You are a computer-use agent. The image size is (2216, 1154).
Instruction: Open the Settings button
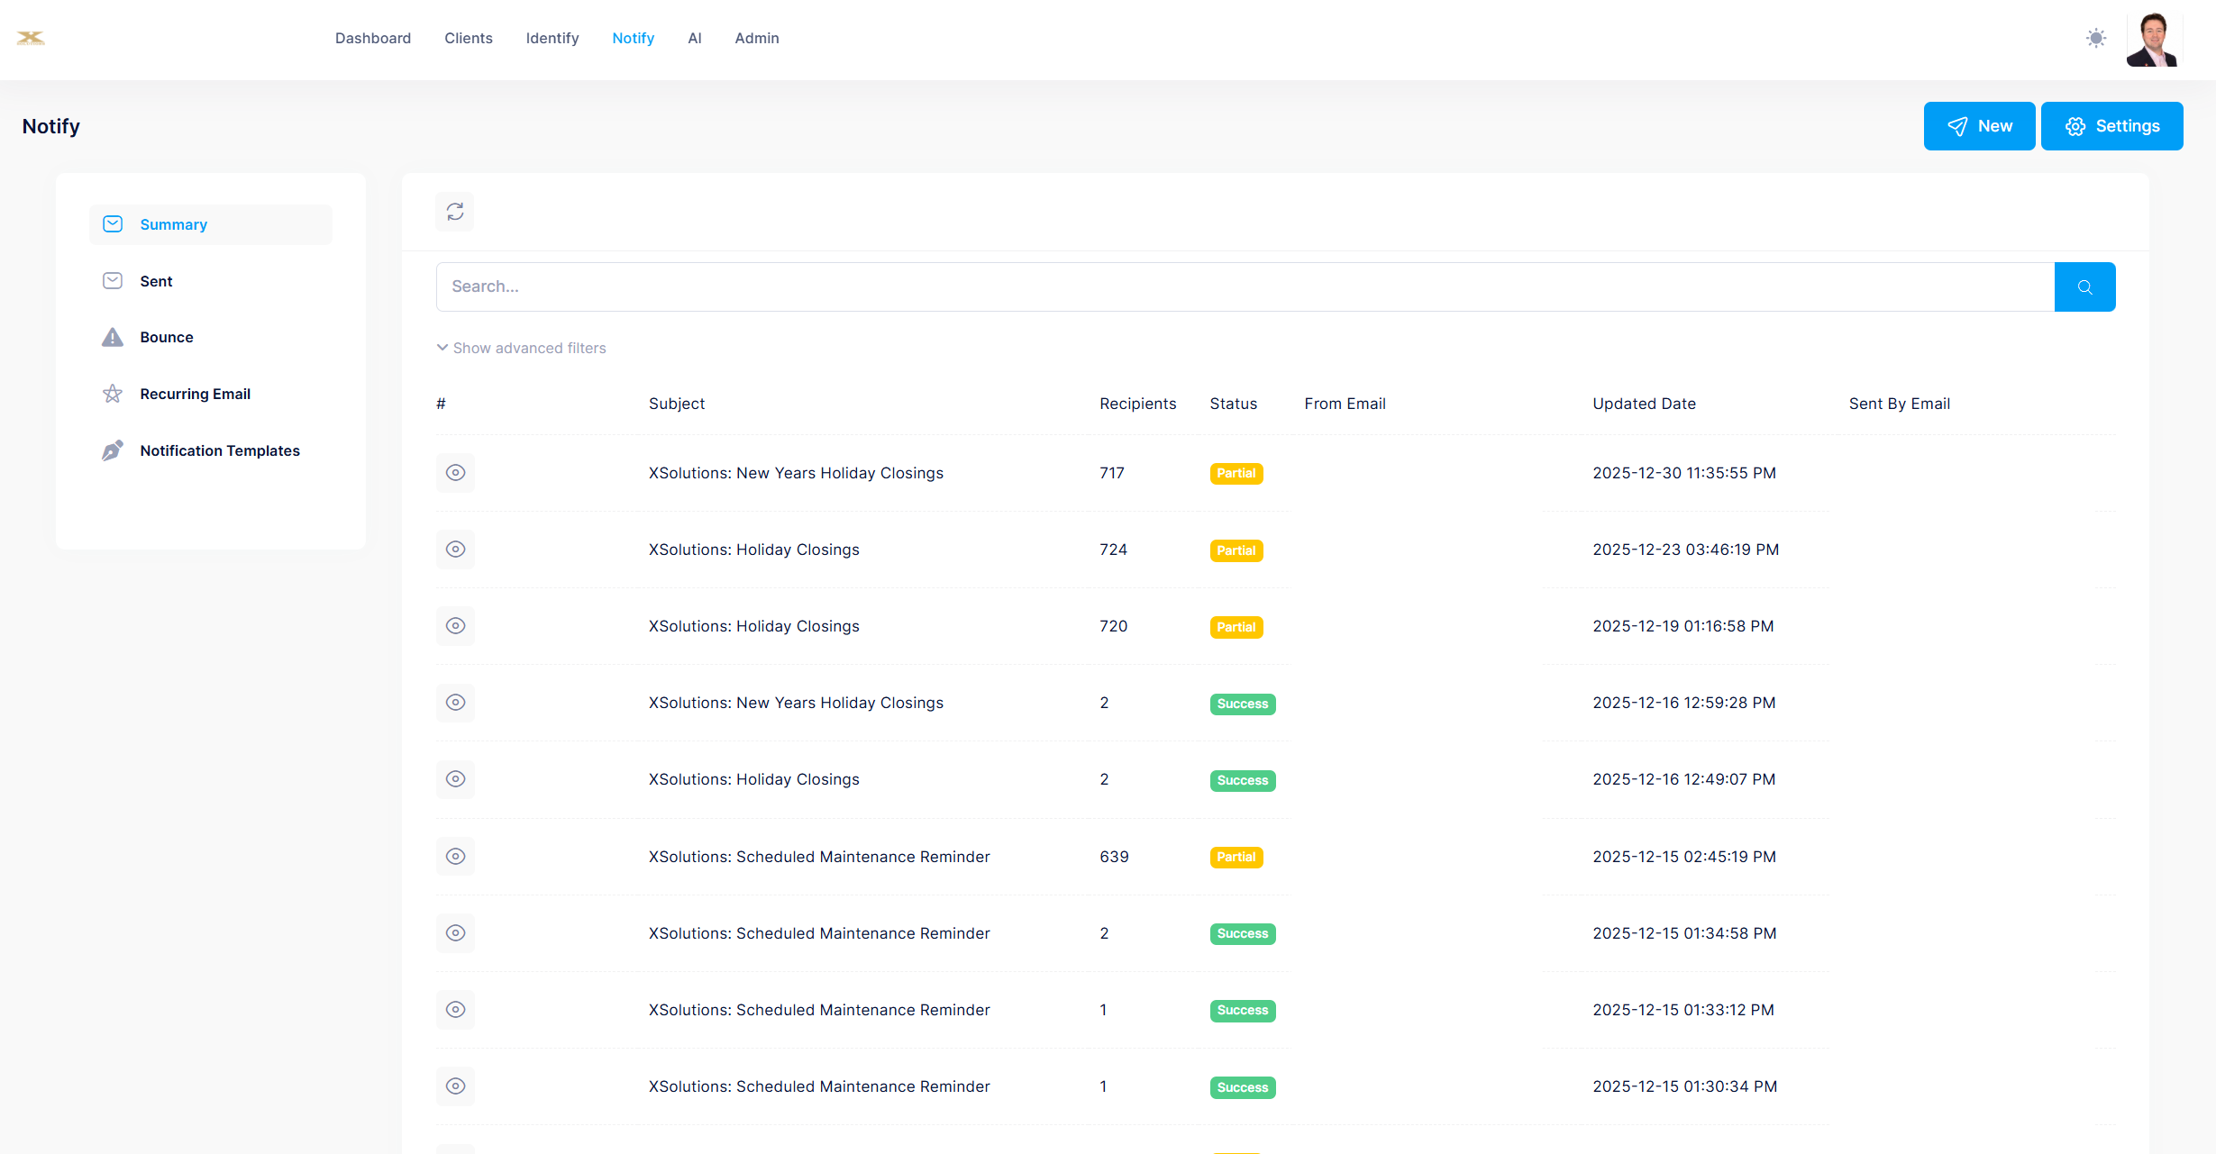pos(2111,126)
